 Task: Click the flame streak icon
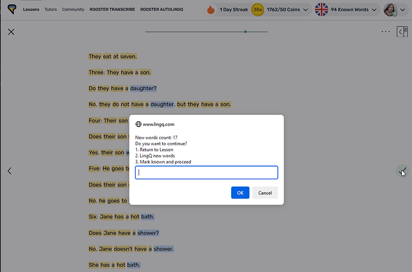pyautogui.click(x=211, y=10)
